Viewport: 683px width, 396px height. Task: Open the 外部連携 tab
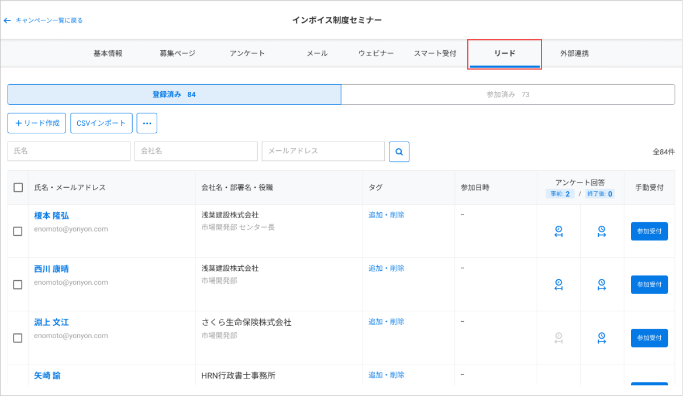point(575,53)
